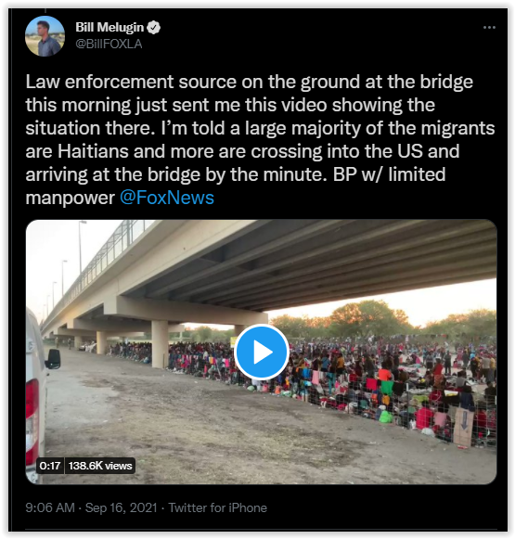Open the @BillFOXLA handle
The image size is (515, 539).
pyautogui.click(x=109, y=44)
